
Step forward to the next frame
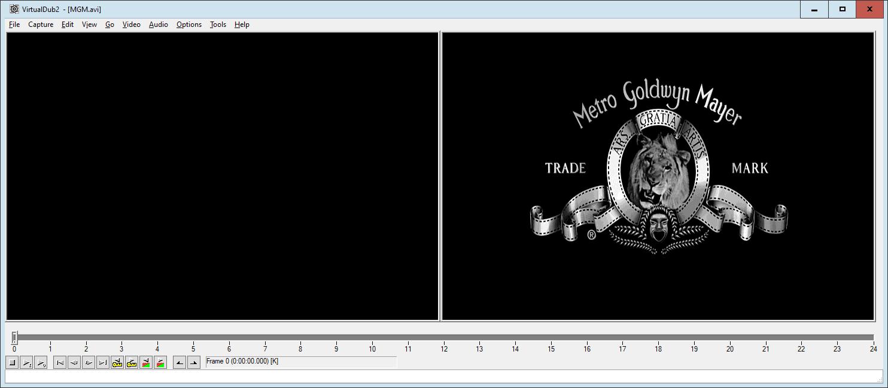(x=89, y=362)
